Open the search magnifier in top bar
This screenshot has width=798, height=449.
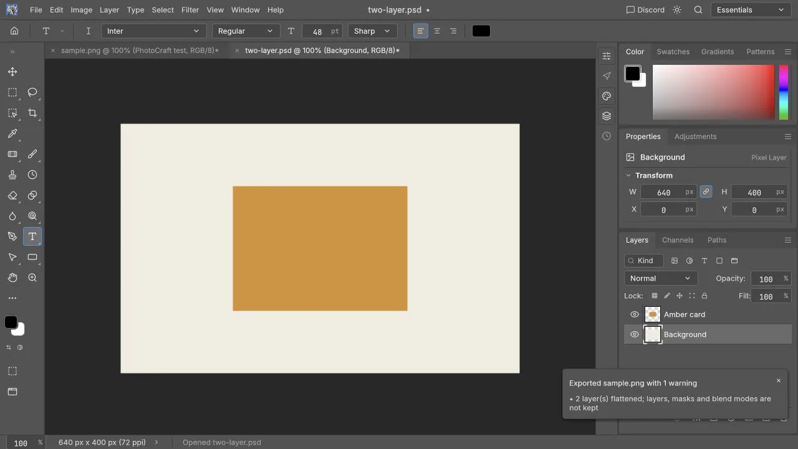[698, 10]
